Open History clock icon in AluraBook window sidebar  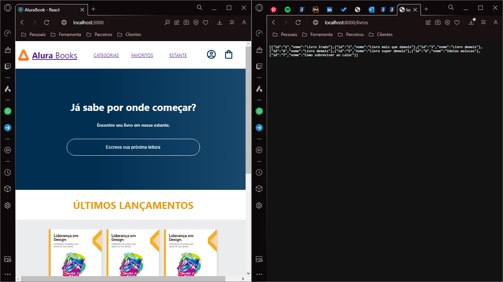(x=7, y=172)
